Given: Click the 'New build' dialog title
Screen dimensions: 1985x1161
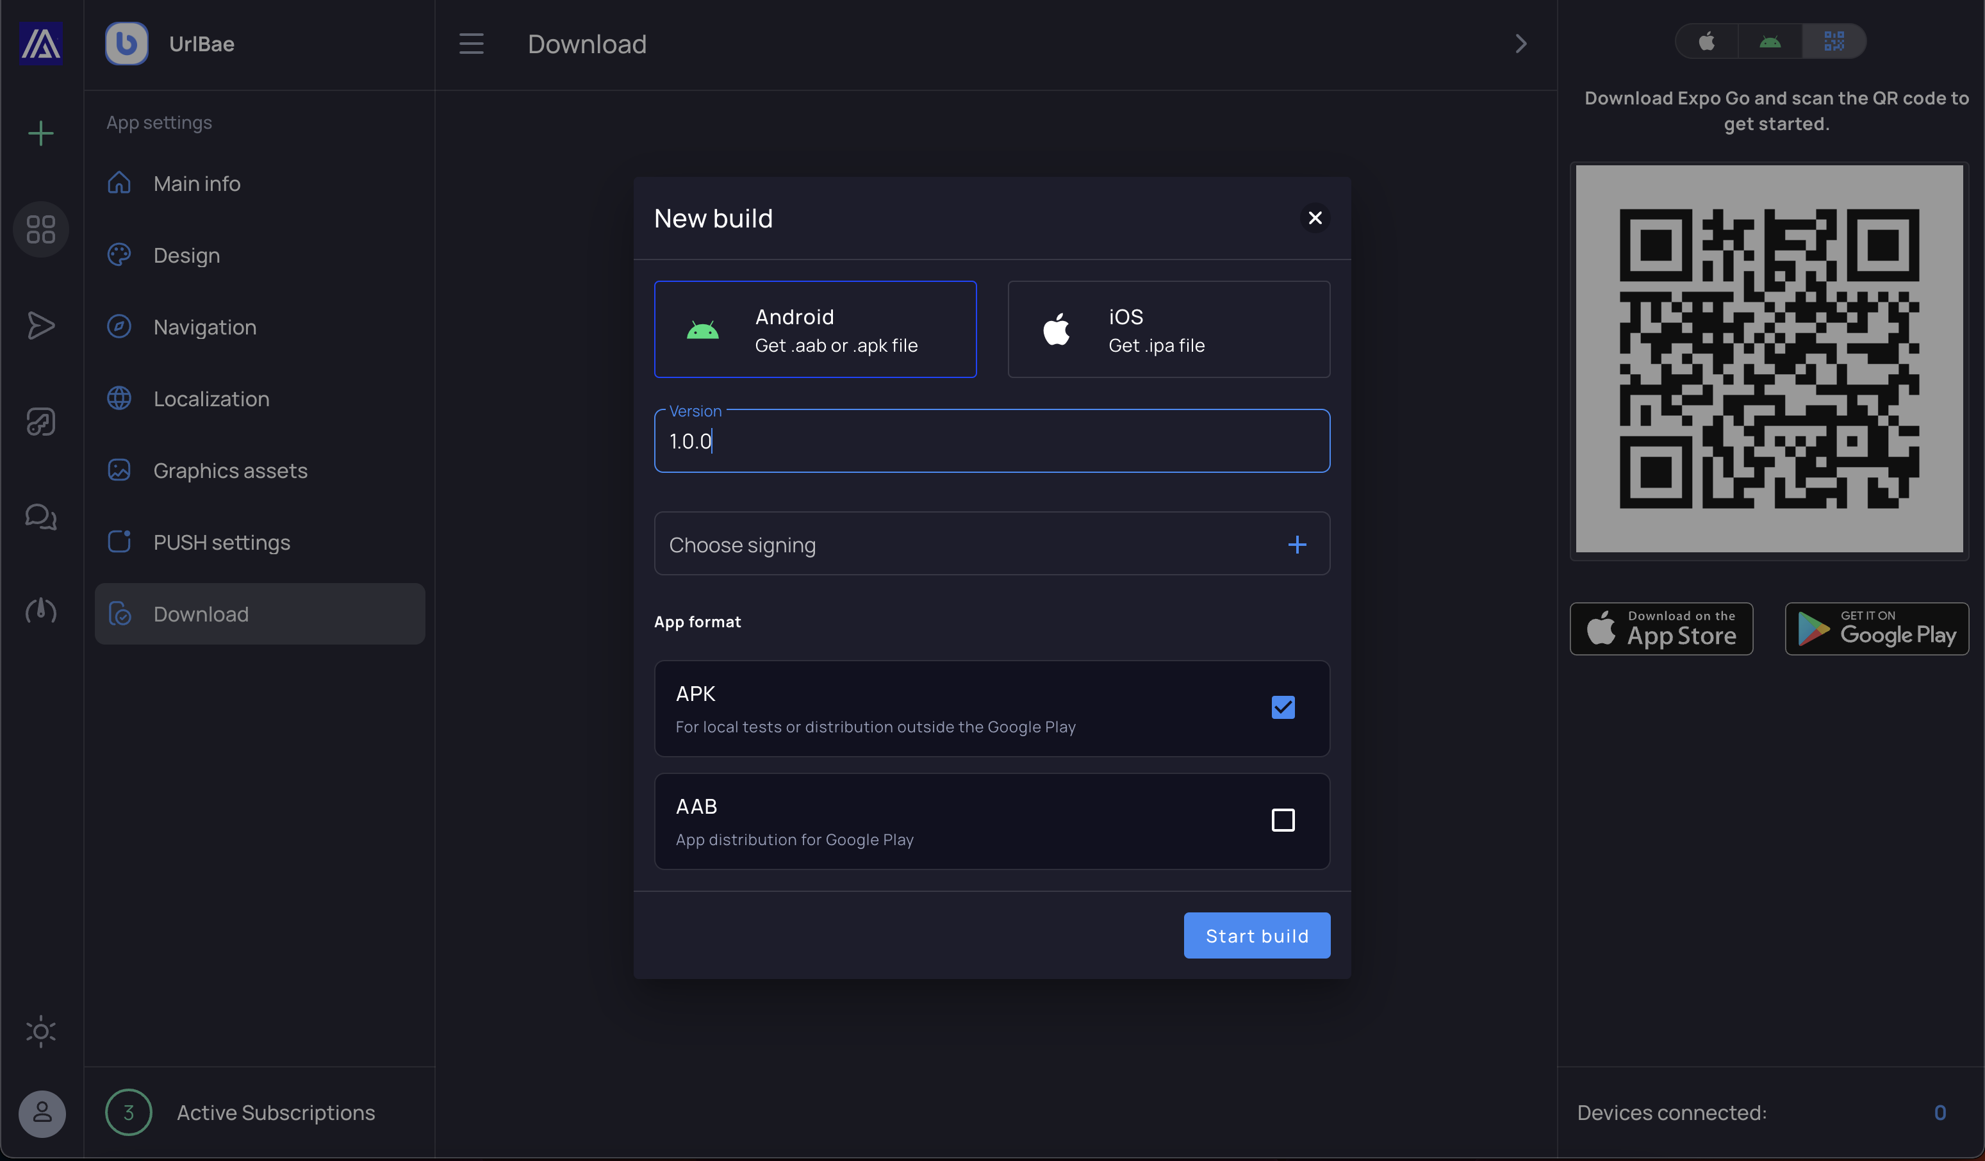Looking at the screenshot, I should coord(713,218).
